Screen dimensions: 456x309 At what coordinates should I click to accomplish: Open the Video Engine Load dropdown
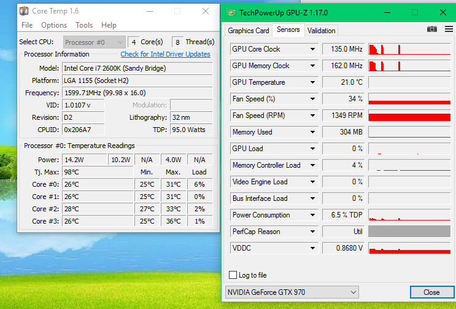tap(312, 182)
